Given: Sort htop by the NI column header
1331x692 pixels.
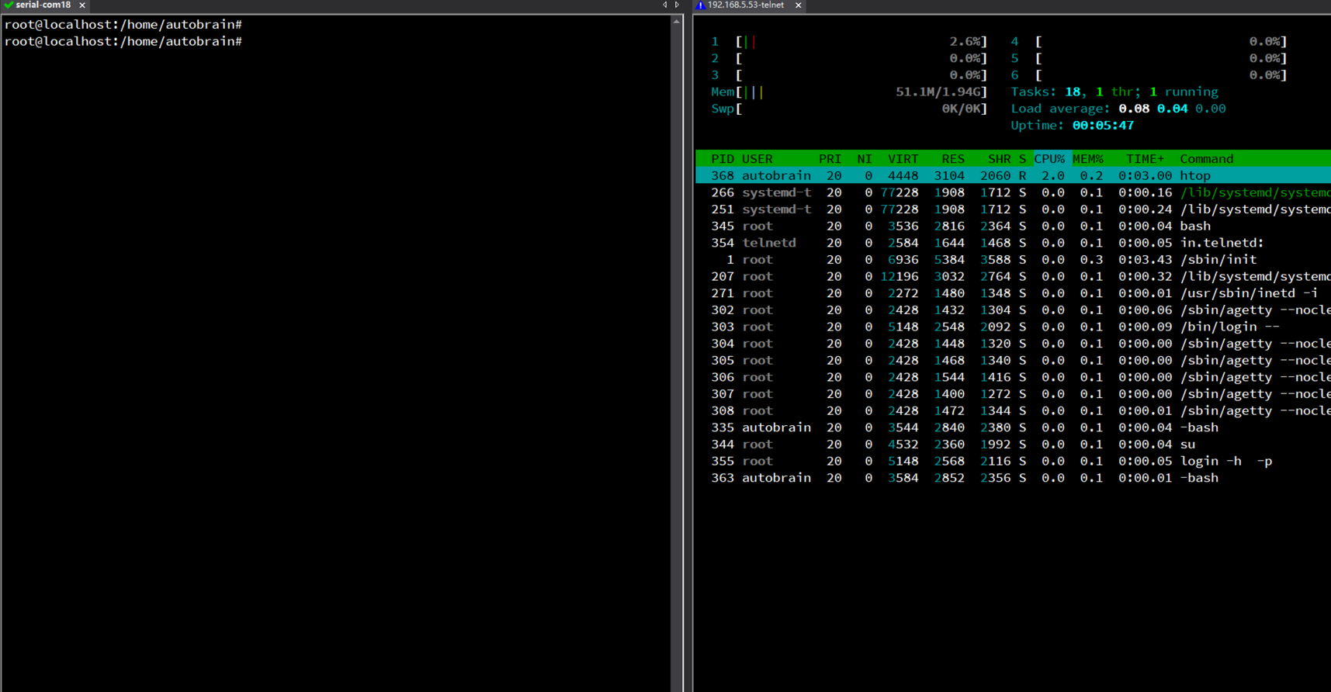Looking at the screenshot, I should pyautogui.click(x=865, y=159).
